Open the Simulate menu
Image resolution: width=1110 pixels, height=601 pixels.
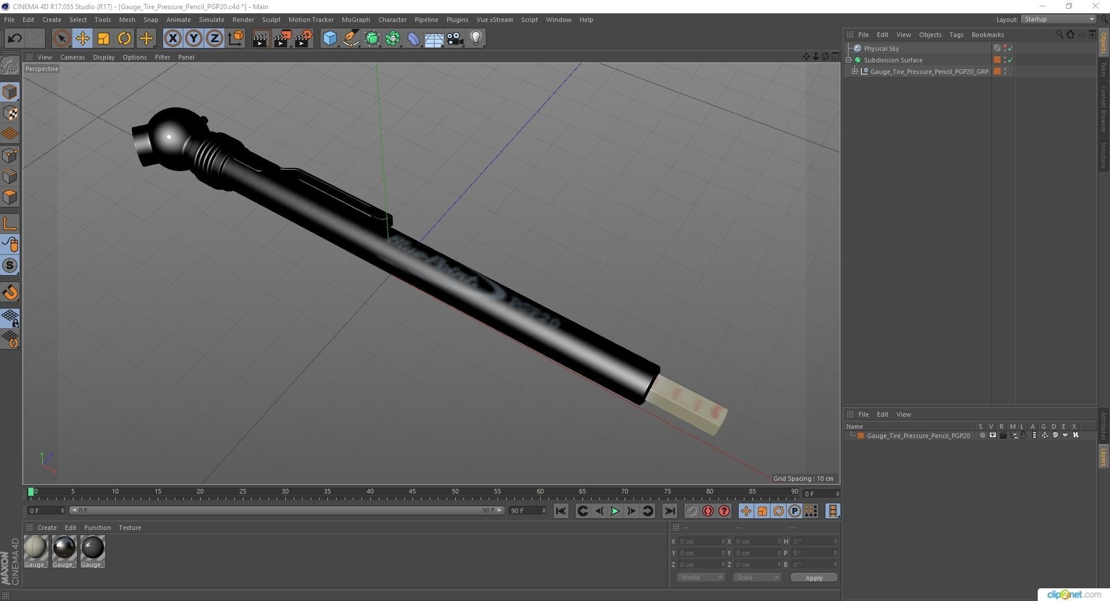click(x=211, y=20)
